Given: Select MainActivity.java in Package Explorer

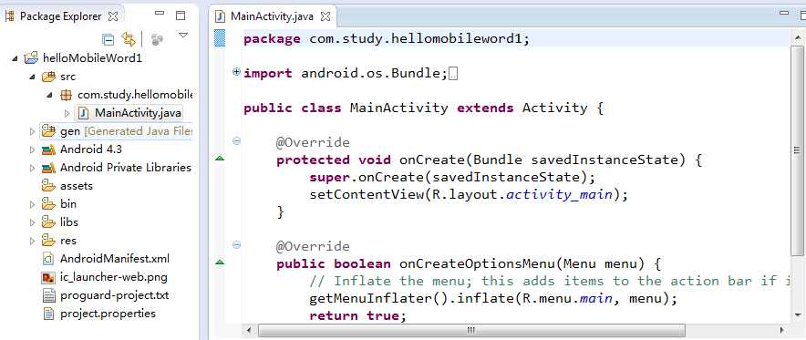Looking at the screenshot, I should point(138,113).
